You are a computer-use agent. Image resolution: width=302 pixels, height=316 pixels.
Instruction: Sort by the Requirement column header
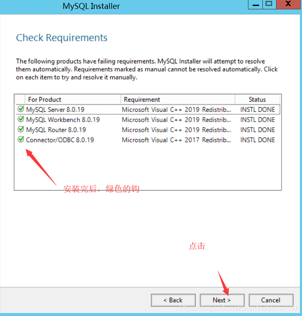click(x=178, y=100)
